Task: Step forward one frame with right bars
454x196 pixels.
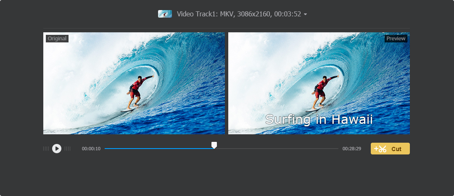Action: [x=67, y=149]
